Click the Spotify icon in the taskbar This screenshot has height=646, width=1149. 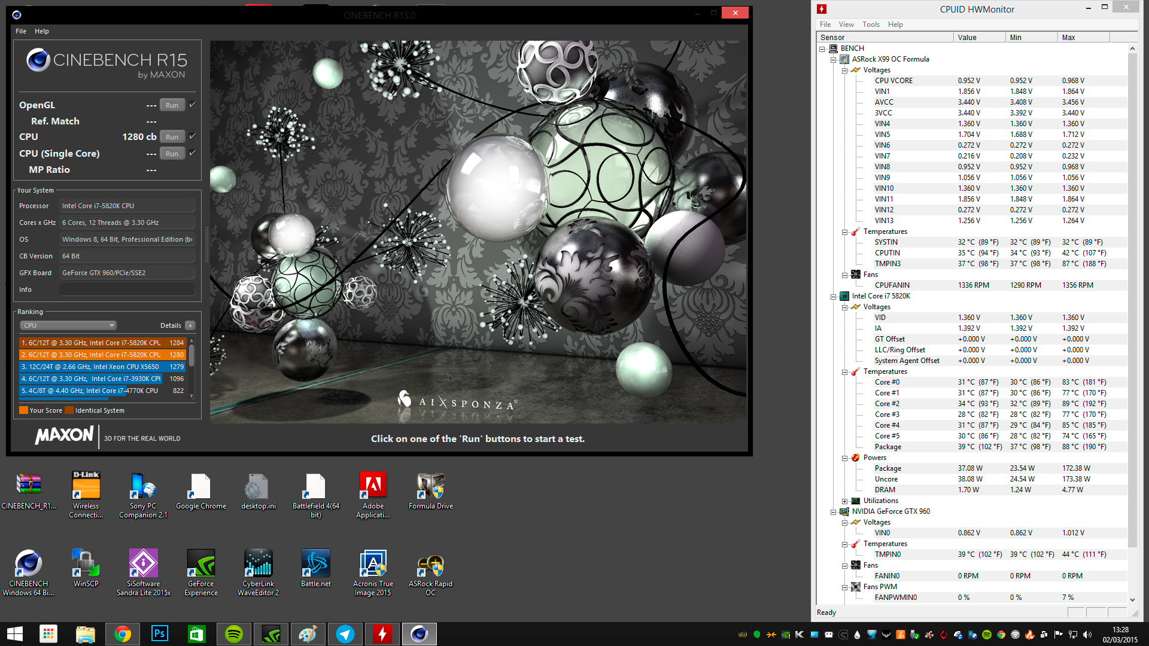pyautogui.click(x=234, y=634)
